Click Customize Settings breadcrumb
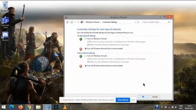This screenshot has height=110, width=196. click(x=110, y=22)
